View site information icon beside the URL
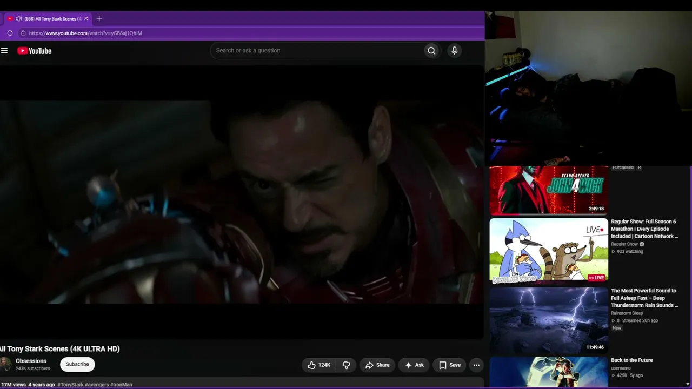The width and height of the screenshot is (692, 389). click(23, 33)
